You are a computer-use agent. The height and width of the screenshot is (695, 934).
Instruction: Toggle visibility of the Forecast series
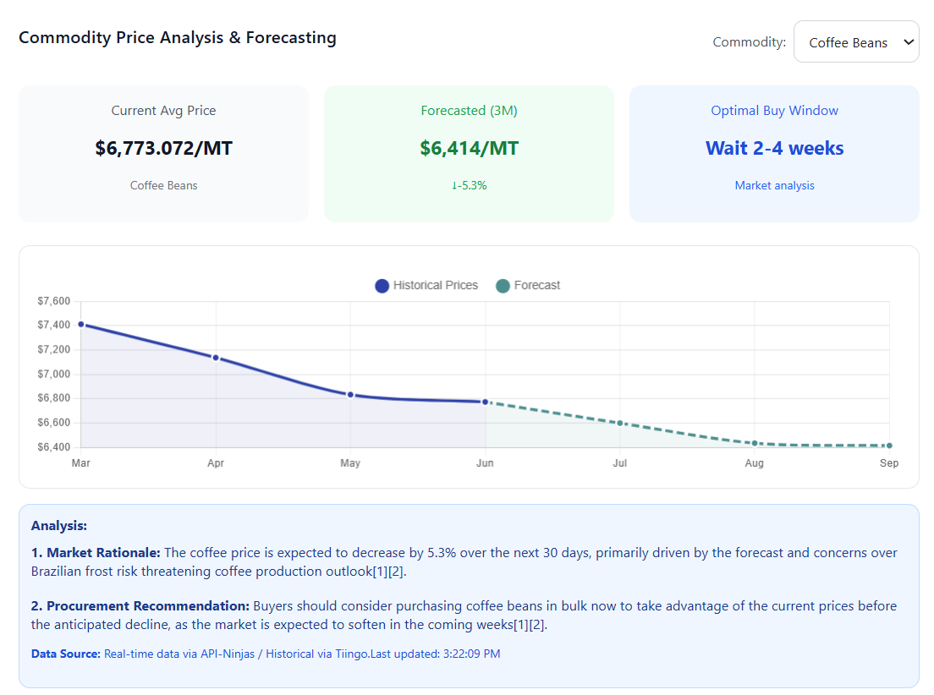tap(537, 285)
